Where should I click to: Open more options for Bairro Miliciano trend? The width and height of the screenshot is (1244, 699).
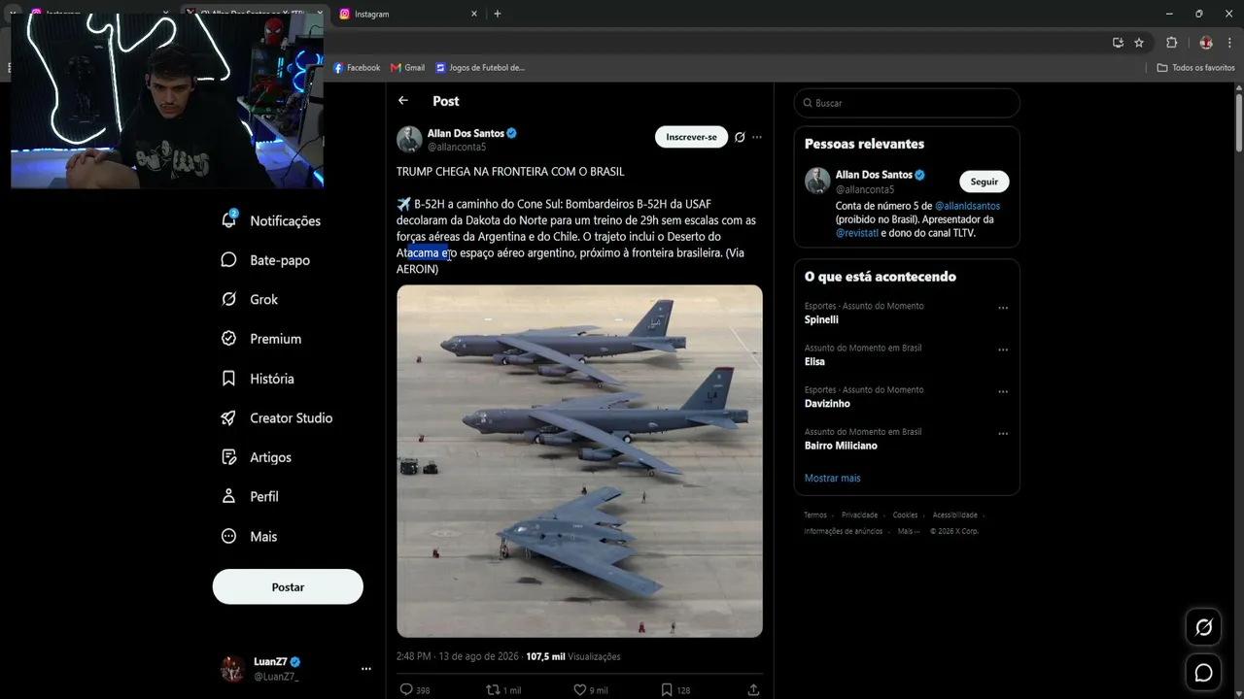click(x=1003, y=434)
